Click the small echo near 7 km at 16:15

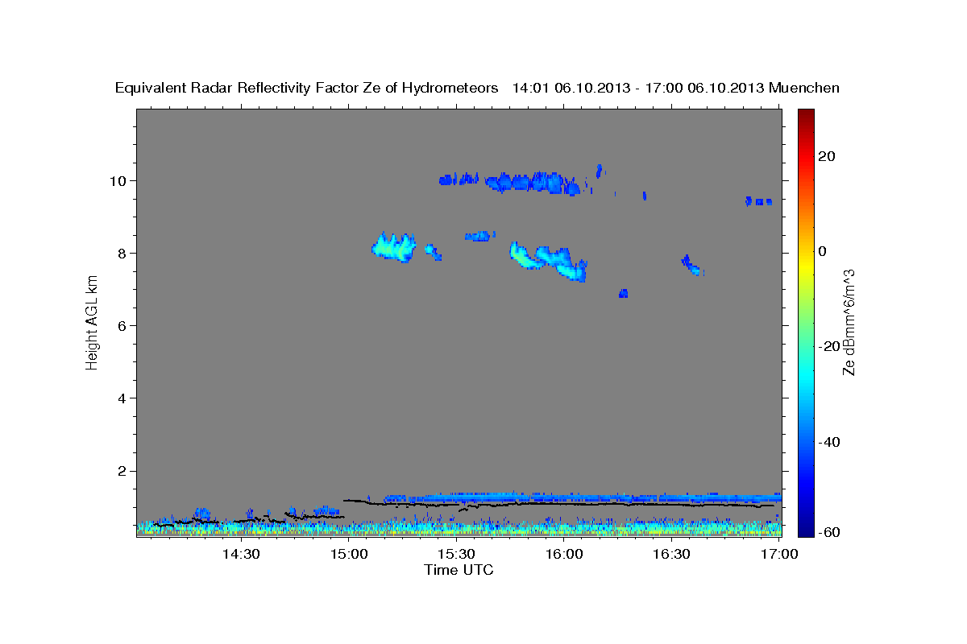pos(623,293)
